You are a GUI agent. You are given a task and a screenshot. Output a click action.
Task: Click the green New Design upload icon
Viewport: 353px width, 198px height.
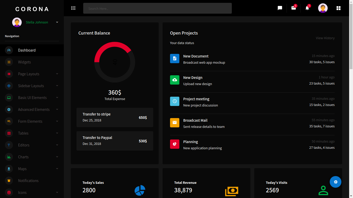pyautogui.click(x=175, y=80)
